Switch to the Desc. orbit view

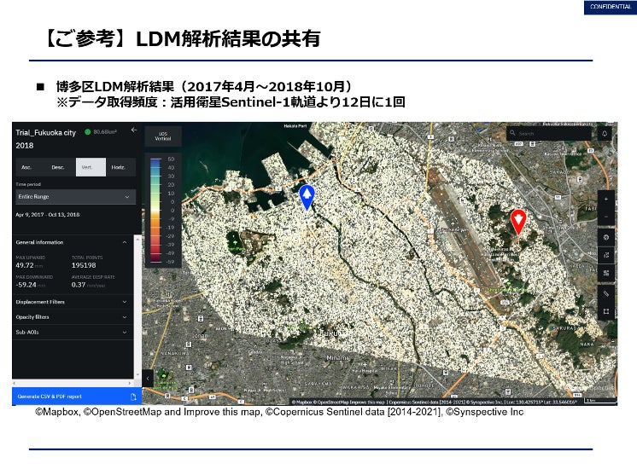[x=58, y=167]
